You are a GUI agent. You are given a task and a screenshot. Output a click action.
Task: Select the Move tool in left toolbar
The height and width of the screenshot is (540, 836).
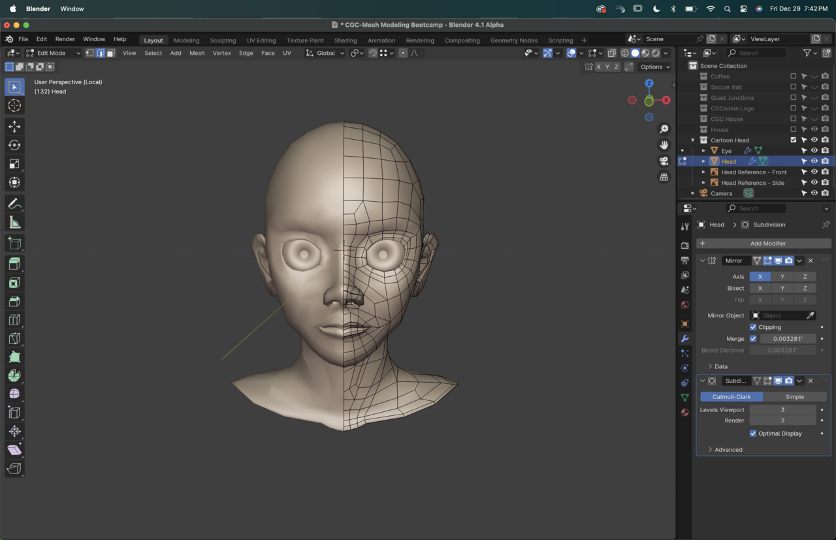click(14, 127)
